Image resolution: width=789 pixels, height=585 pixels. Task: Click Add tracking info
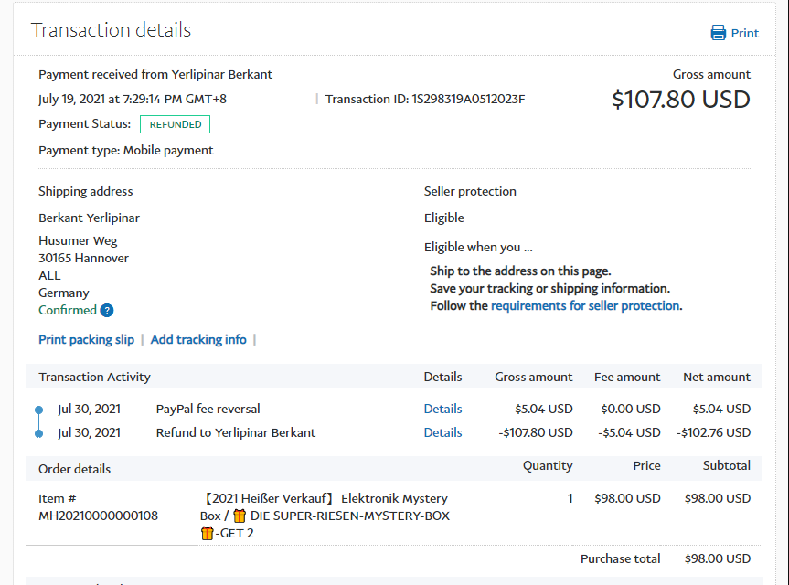coord(198,339)
